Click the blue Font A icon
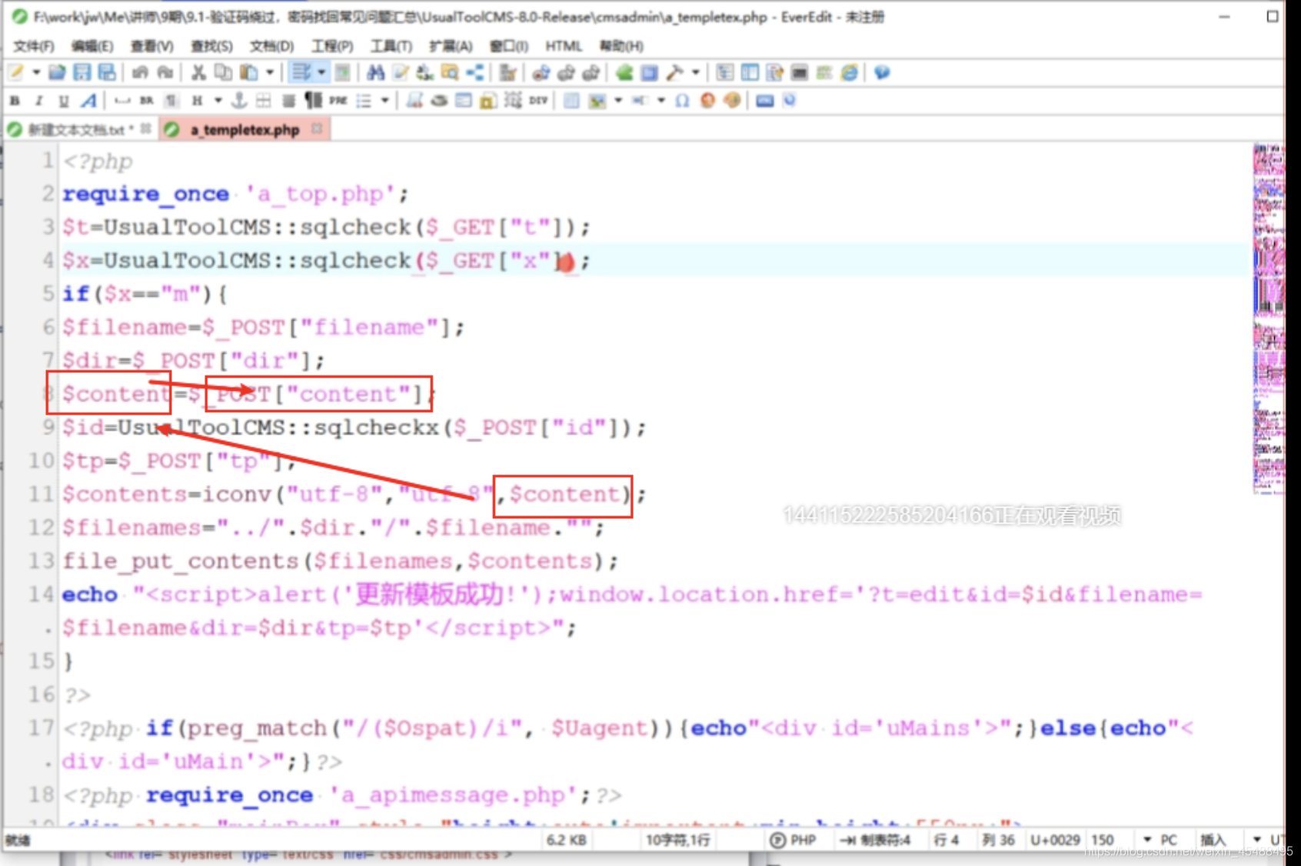Image resolution: width=1301 pixels, height=866 pixels. click(89, 100)
